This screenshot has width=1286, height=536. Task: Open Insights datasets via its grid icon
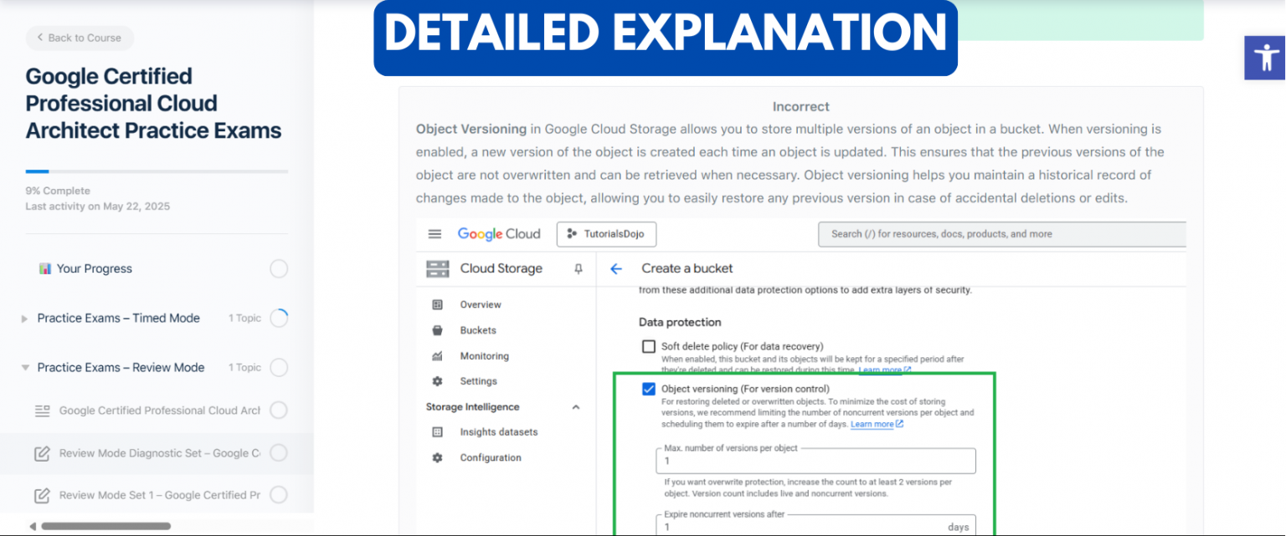(x=436, y=431)
